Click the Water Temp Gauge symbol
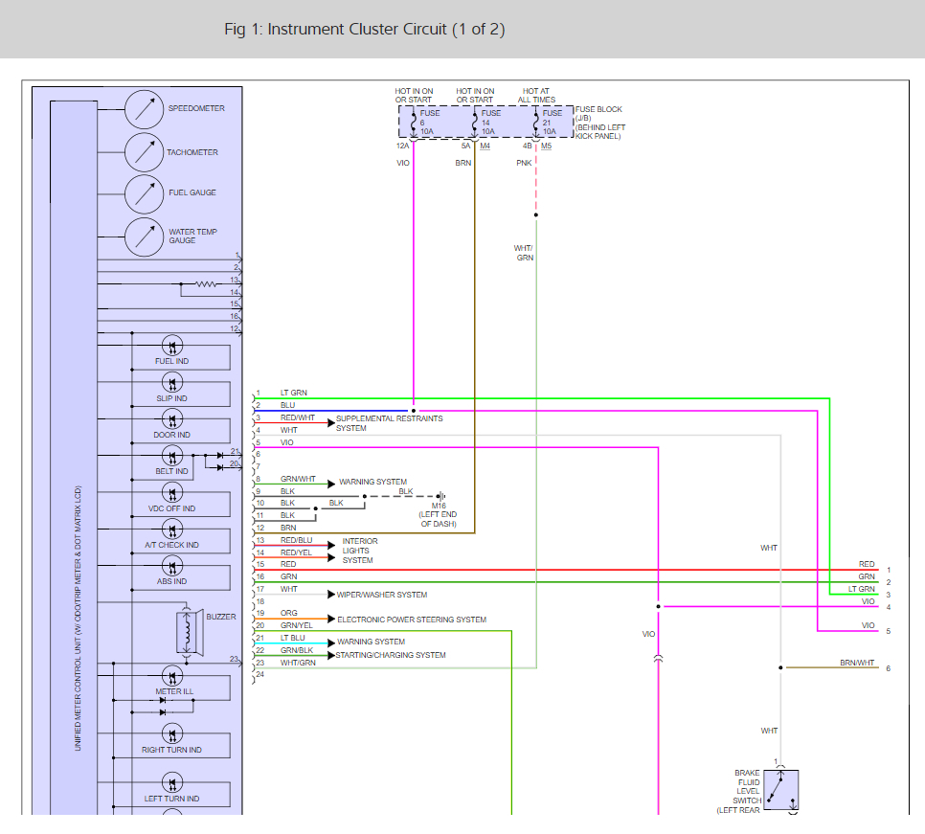Viewport: 925px width, 834px height. (144, 237)
